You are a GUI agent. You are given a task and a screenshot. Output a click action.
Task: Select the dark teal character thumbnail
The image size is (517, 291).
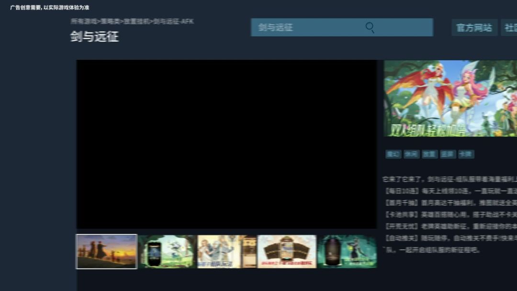click(347, 251)
